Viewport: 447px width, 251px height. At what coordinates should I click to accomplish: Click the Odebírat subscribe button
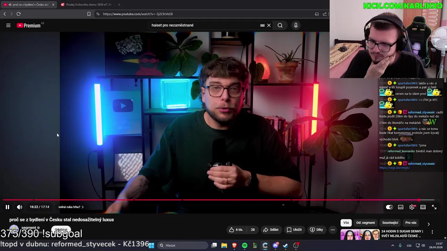click(61, 230)
